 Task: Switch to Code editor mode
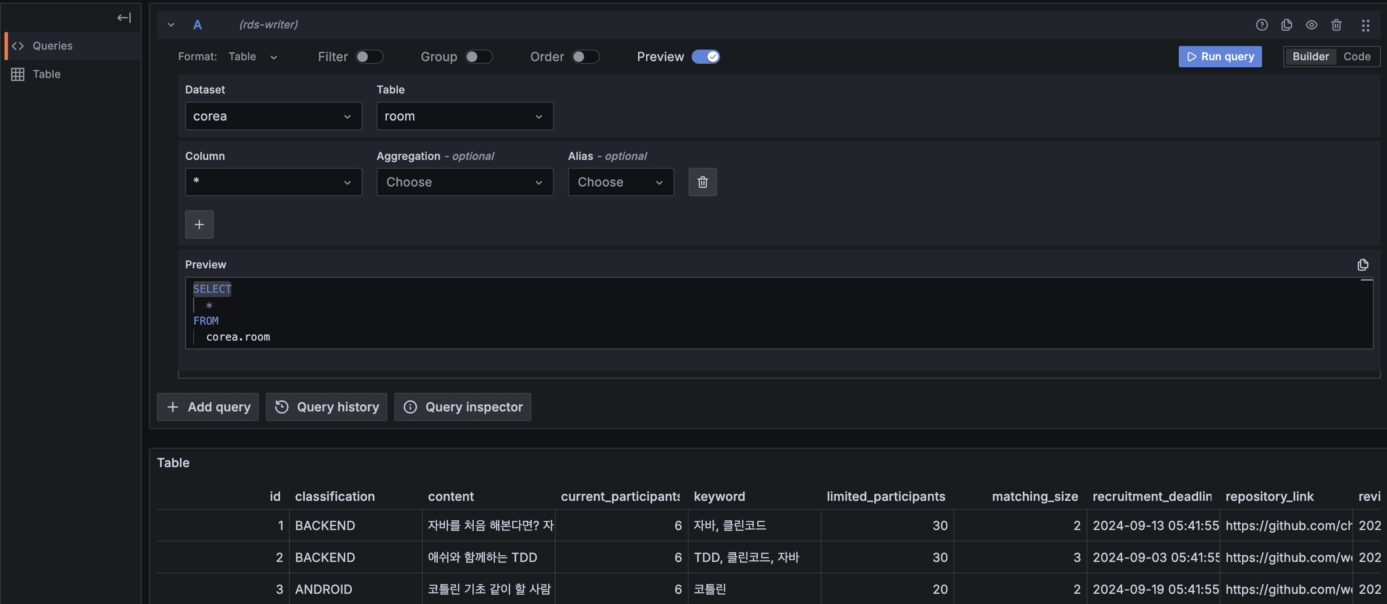[x=1356, y=57]
